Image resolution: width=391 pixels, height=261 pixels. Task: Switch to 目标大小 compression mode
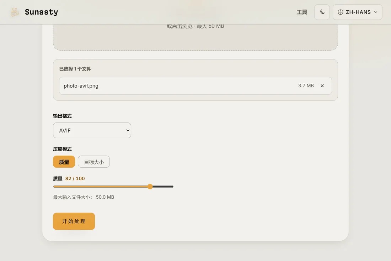tap(94, 162)
